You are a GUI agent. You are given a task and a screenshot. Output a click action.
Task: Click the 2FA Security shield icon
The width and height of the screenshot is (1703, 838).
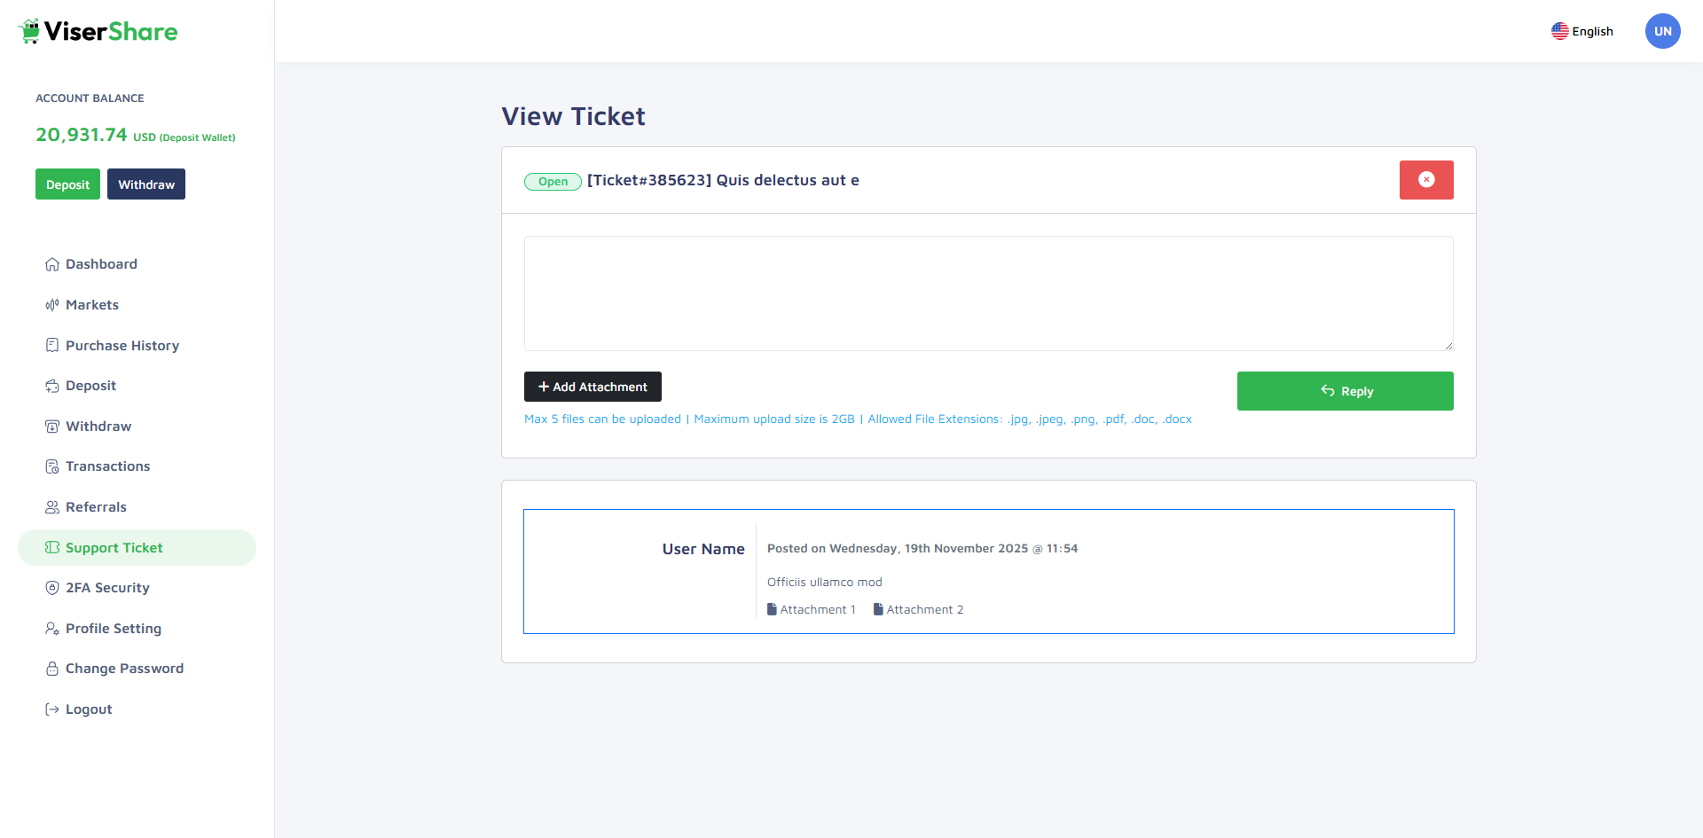click(x=52, y=588)
